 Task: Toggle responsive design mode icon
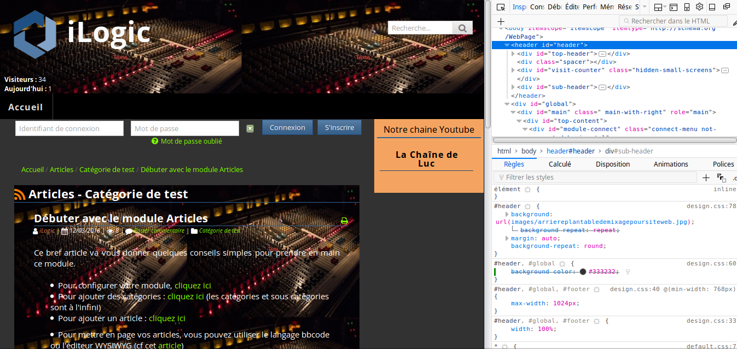pos(687,7)
